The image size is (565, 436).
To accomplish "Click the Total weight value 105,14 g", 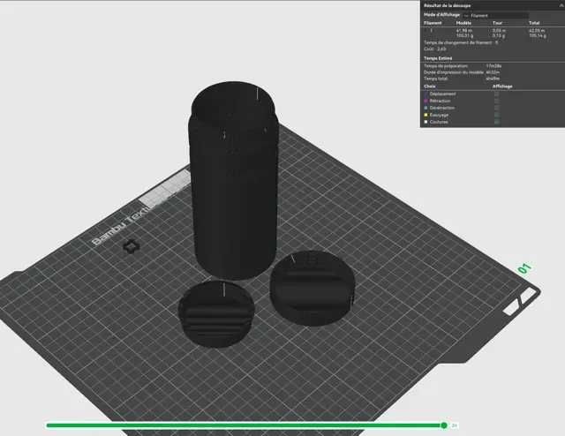I will (538, 35).
